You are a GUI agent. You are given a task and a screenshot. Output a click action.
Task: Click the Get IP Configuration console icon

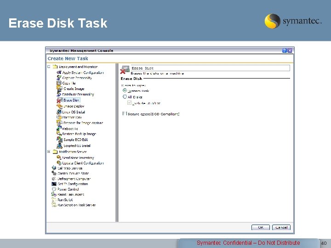coord(54,184)
